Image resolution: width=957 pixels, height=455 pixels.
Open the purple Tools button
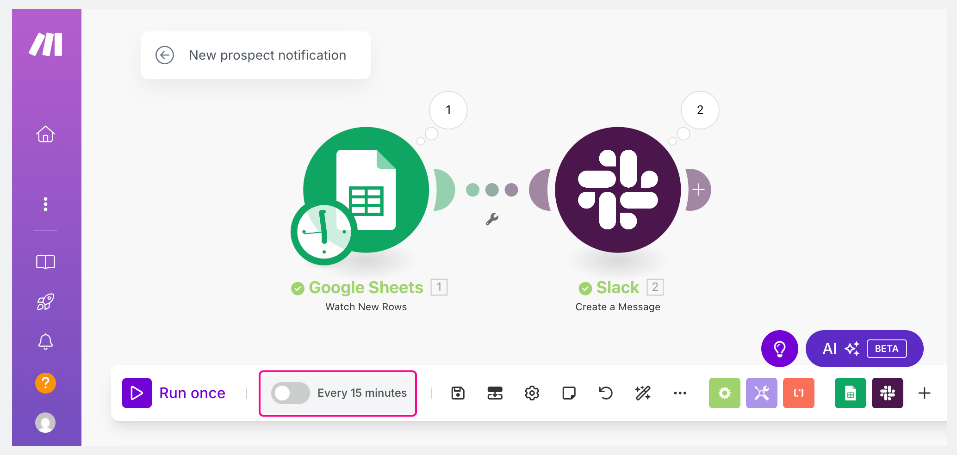point(762,393)
